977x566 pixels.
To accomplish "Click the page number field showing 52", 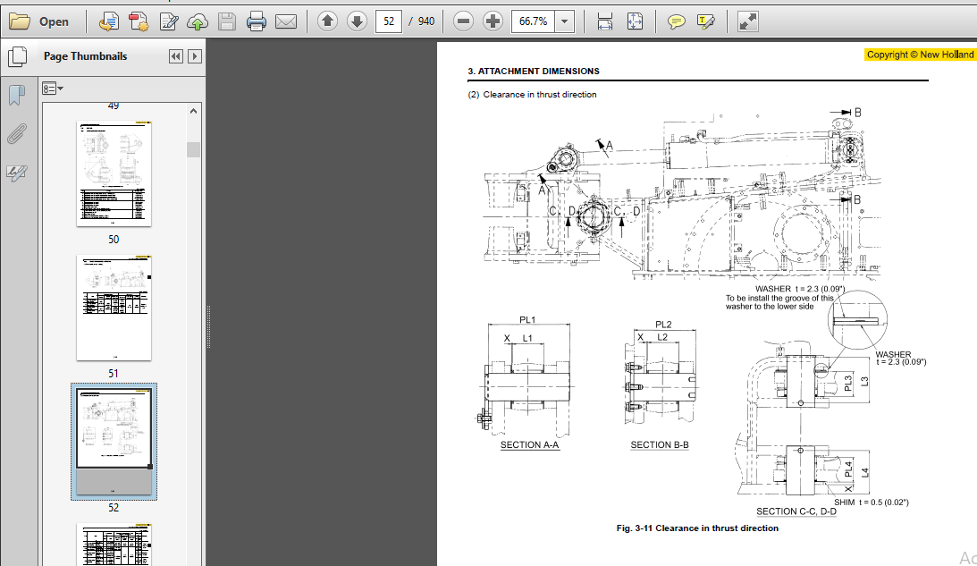I will pyautogui.click(x=389, y=21).
